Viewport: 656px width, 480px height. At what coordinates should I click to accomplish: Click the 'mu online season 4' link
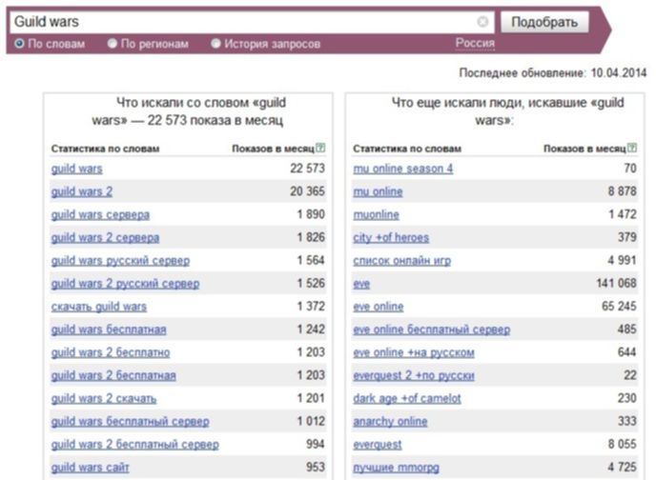click(402, 169)
